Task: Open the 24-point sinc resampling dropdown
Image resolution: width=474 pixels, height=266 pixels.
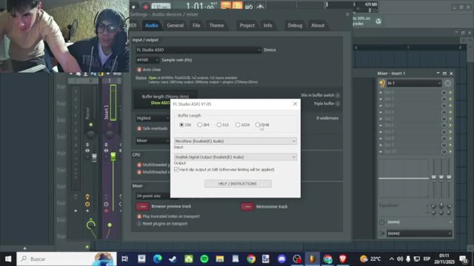Action: (153, 196)
